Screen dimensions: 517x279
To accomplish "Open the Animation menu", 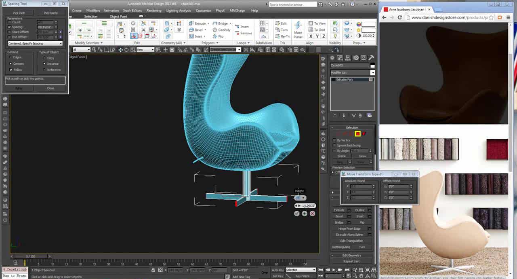I will [x=111, y=11].
